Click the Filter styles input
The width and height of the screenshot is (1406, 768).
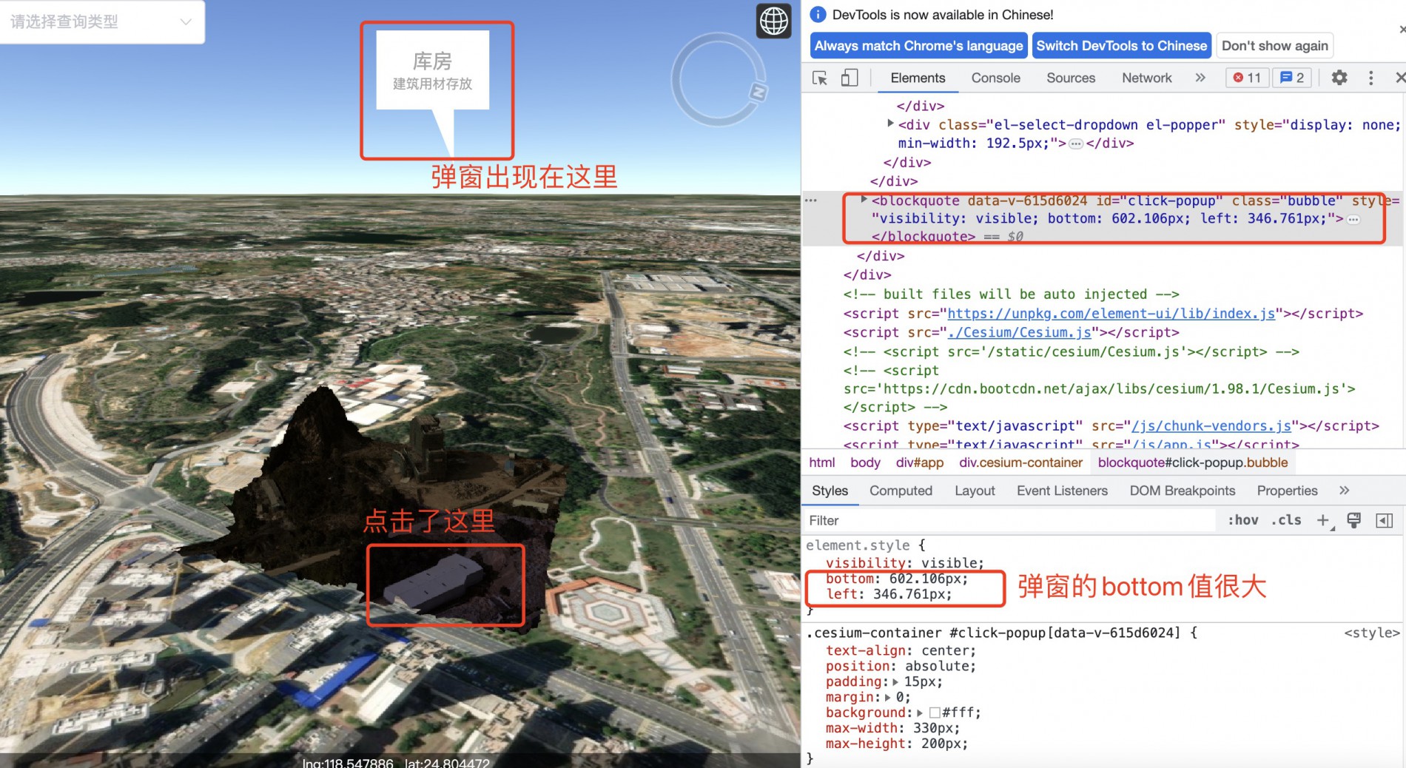1010,521
